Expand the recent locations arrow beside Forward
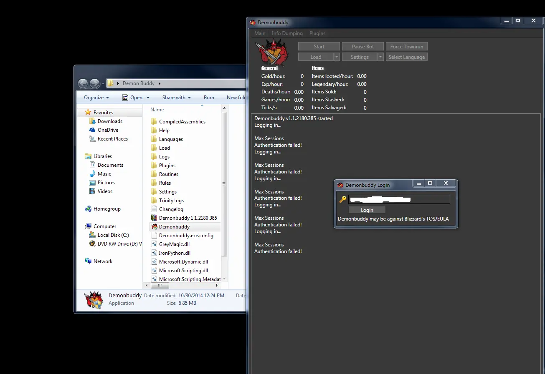Image resolution: width=545 pixels, height=374 pixels. pyautogui.click(x=103, y=84)
